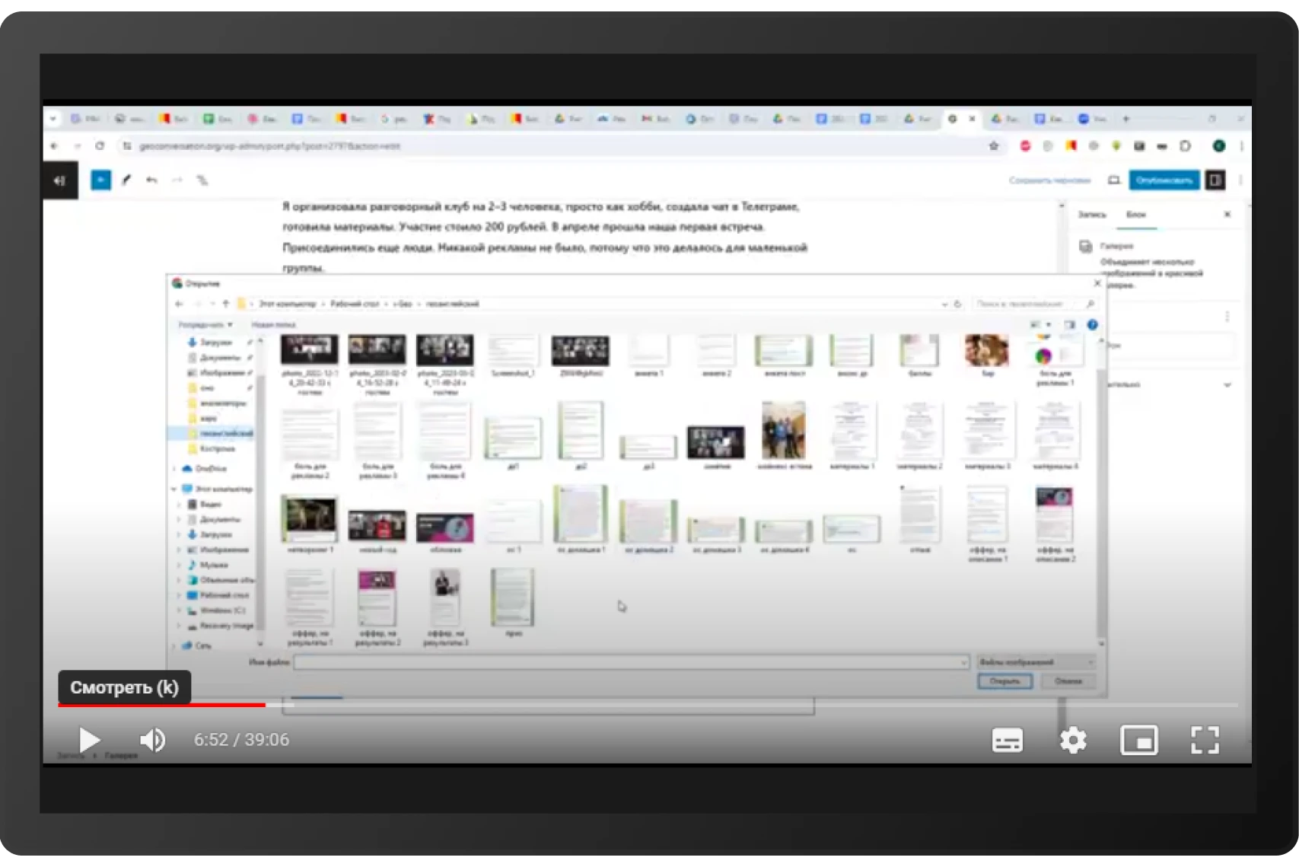Open the 'Упорядочить' dropdown in file dialog

point(205,325)
